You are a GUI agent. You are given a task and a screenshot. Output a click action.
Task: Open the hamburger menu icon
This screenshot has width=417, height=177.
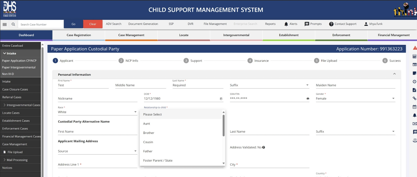5,24
